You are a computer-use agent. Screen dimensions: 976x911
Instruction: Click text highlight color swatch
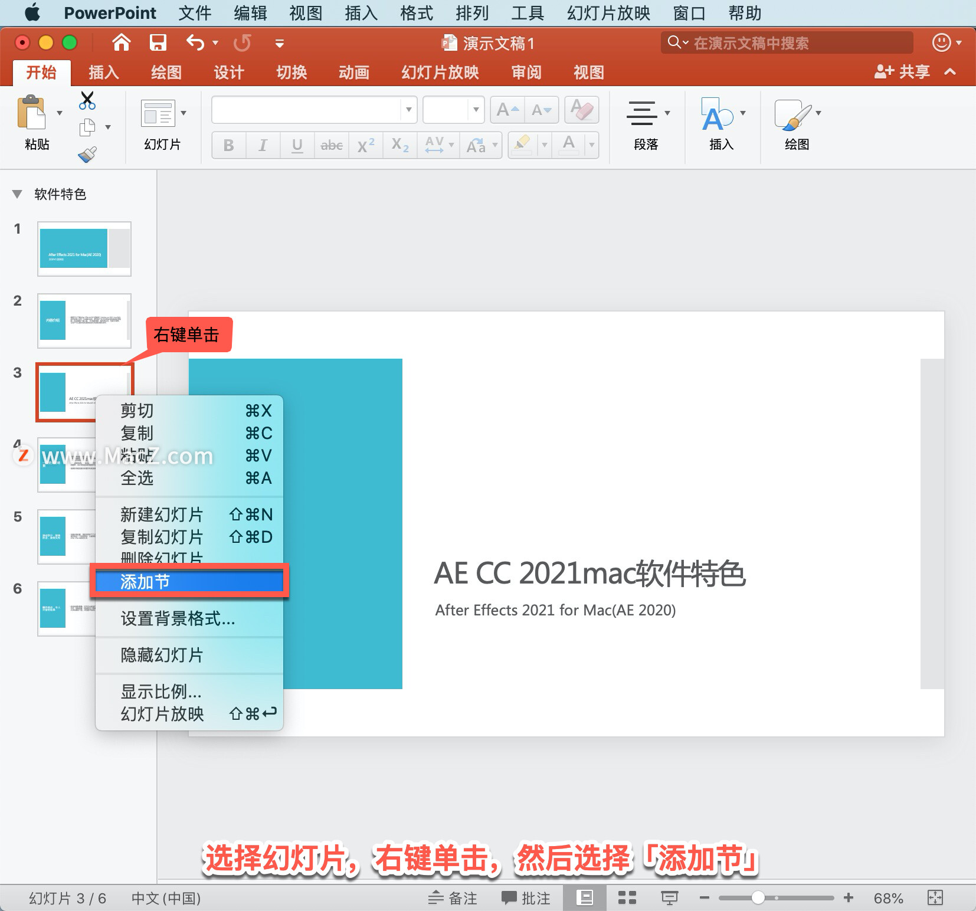tap(523, 145)
